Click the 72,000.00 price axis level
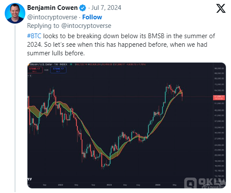Screen dimensions: 231x193 [x=219, y=84]
